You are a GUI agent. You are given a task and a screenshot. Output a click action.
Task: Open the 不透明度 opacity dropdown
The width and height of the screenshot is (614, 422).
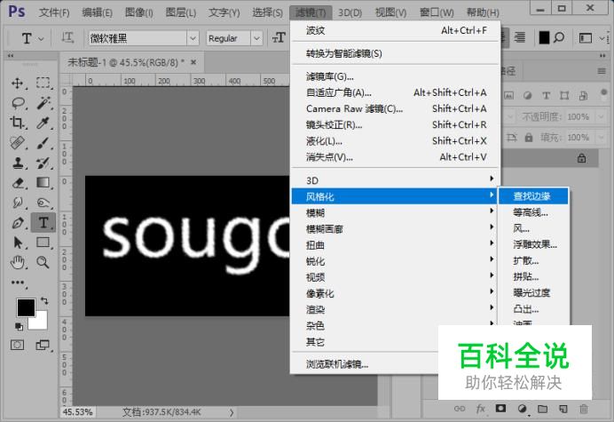click(601, 116)
